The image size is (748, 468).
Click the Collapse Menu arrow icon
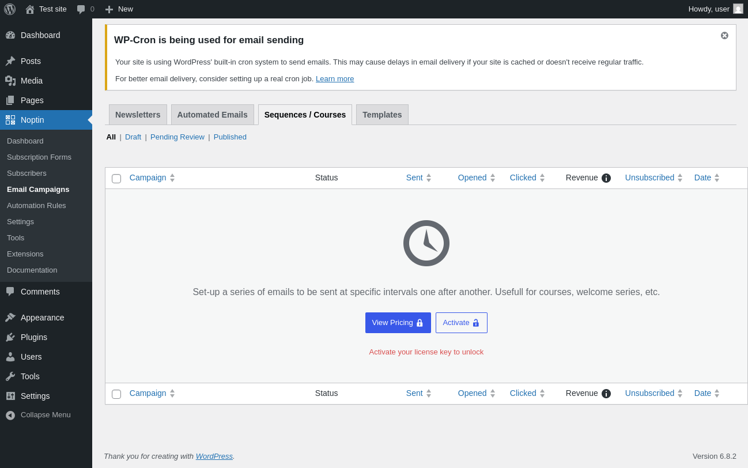[10, 415]
